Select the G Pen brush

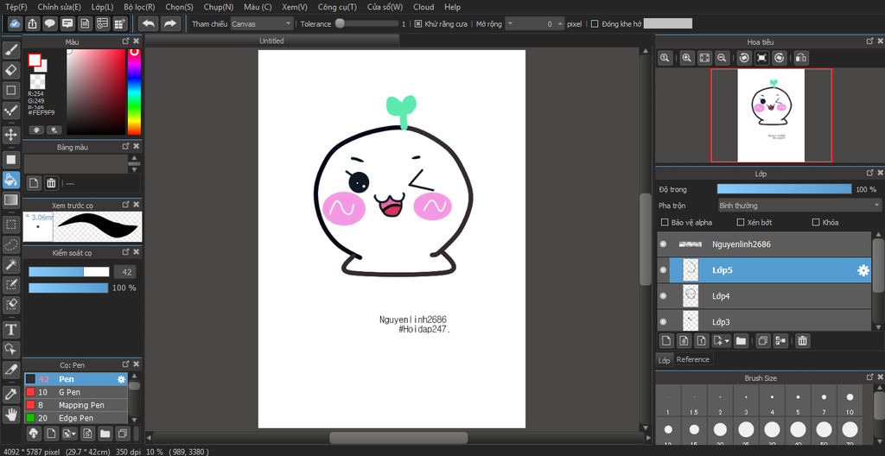[x=76, y=392]
